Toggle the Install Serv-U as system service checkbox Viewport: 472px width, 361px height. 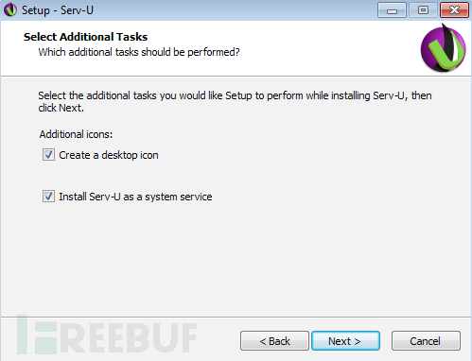48,197
